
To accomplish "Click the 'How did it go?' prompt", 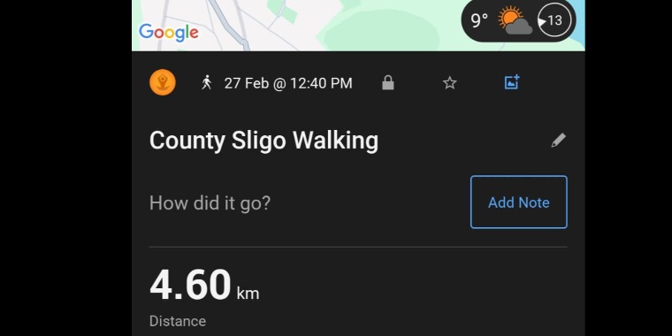I will (210, 202).
